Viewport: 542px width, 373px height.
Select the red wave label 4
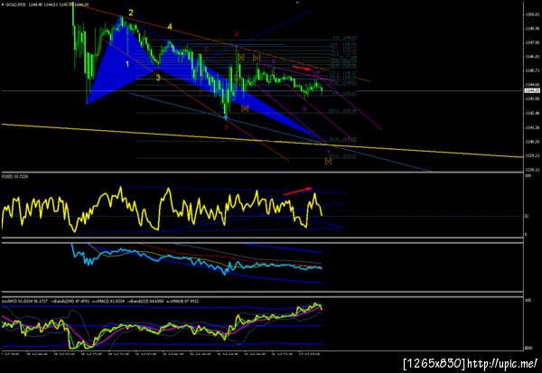[x=237, y=34]
